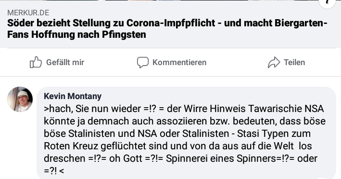
Task: Open Kevin Montany's profile picture
Action: click(20, 100)
